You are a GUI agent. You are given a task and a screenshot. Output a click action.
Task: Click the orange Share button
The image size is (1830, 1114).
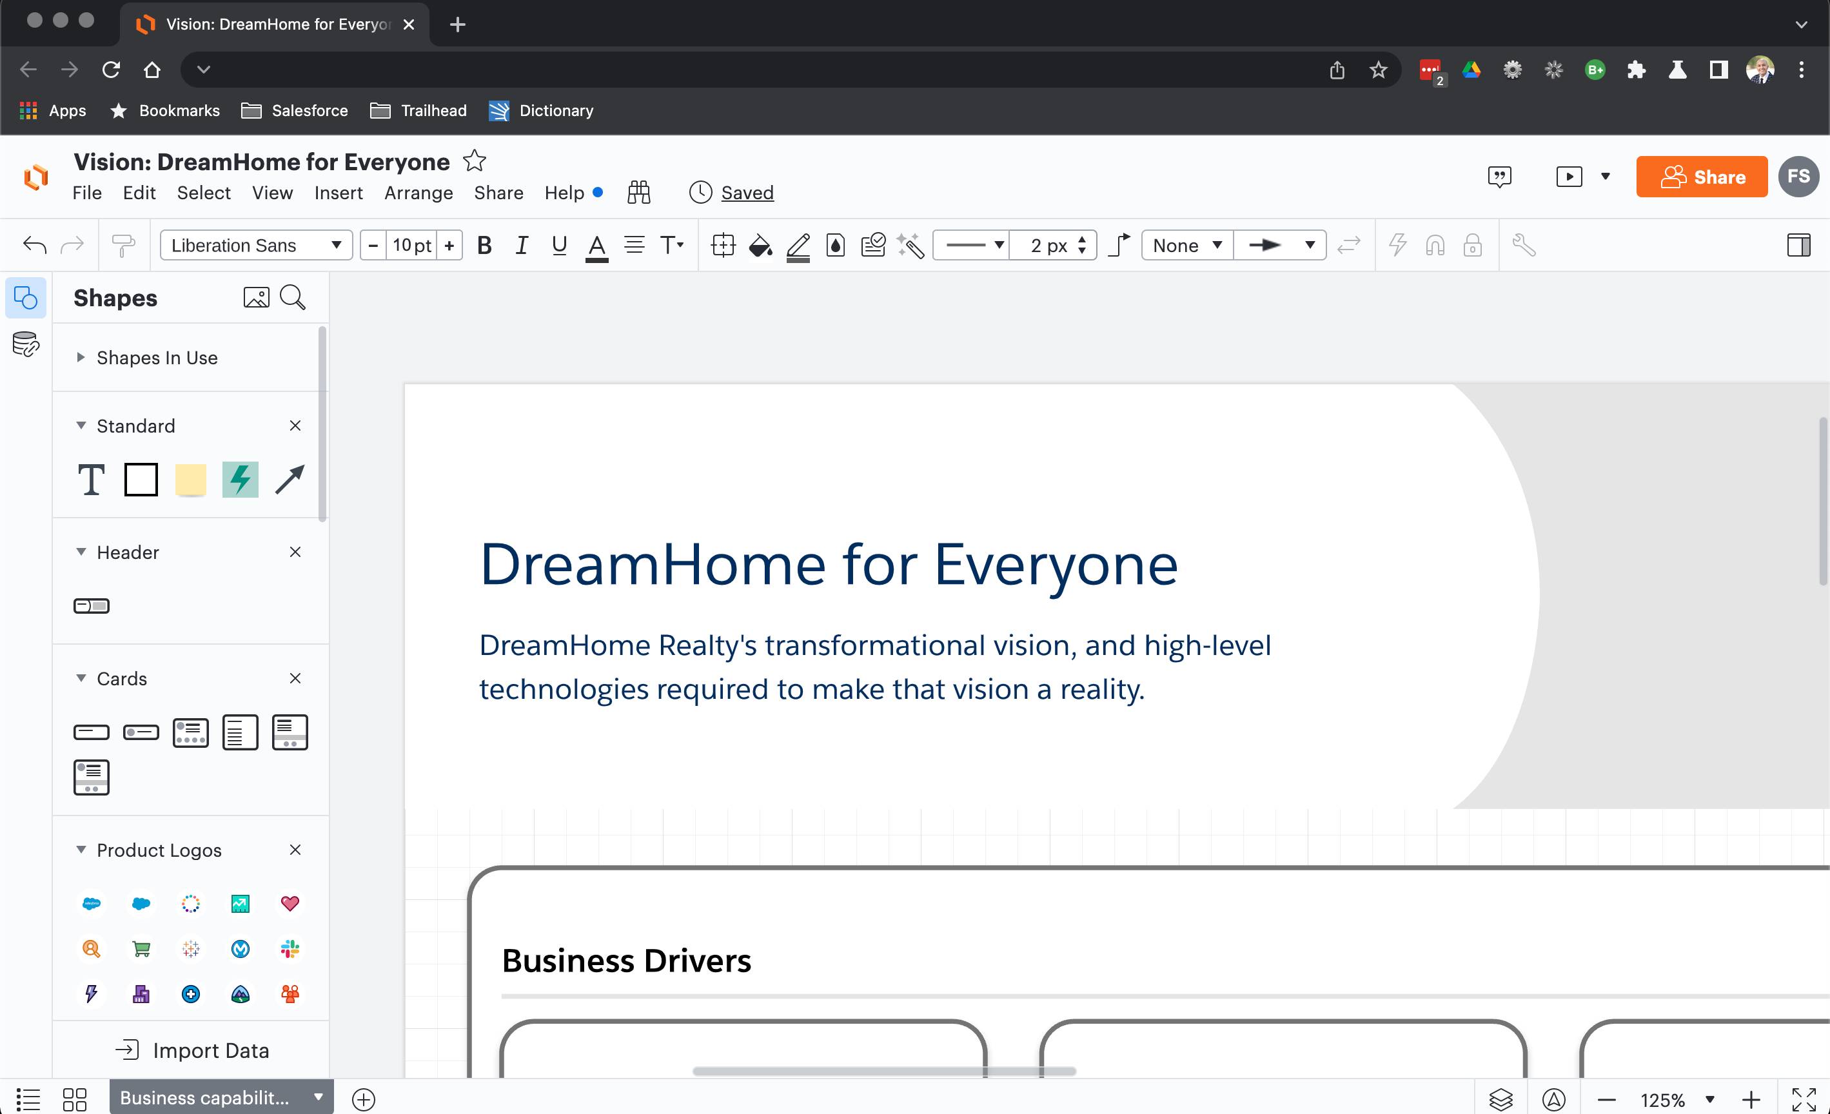tap(1701, 177)
